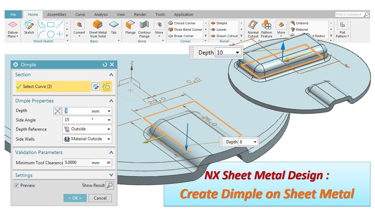375x211 pixels.
Task: Click the Find a Command search box
Action: (x=352, y=14)
